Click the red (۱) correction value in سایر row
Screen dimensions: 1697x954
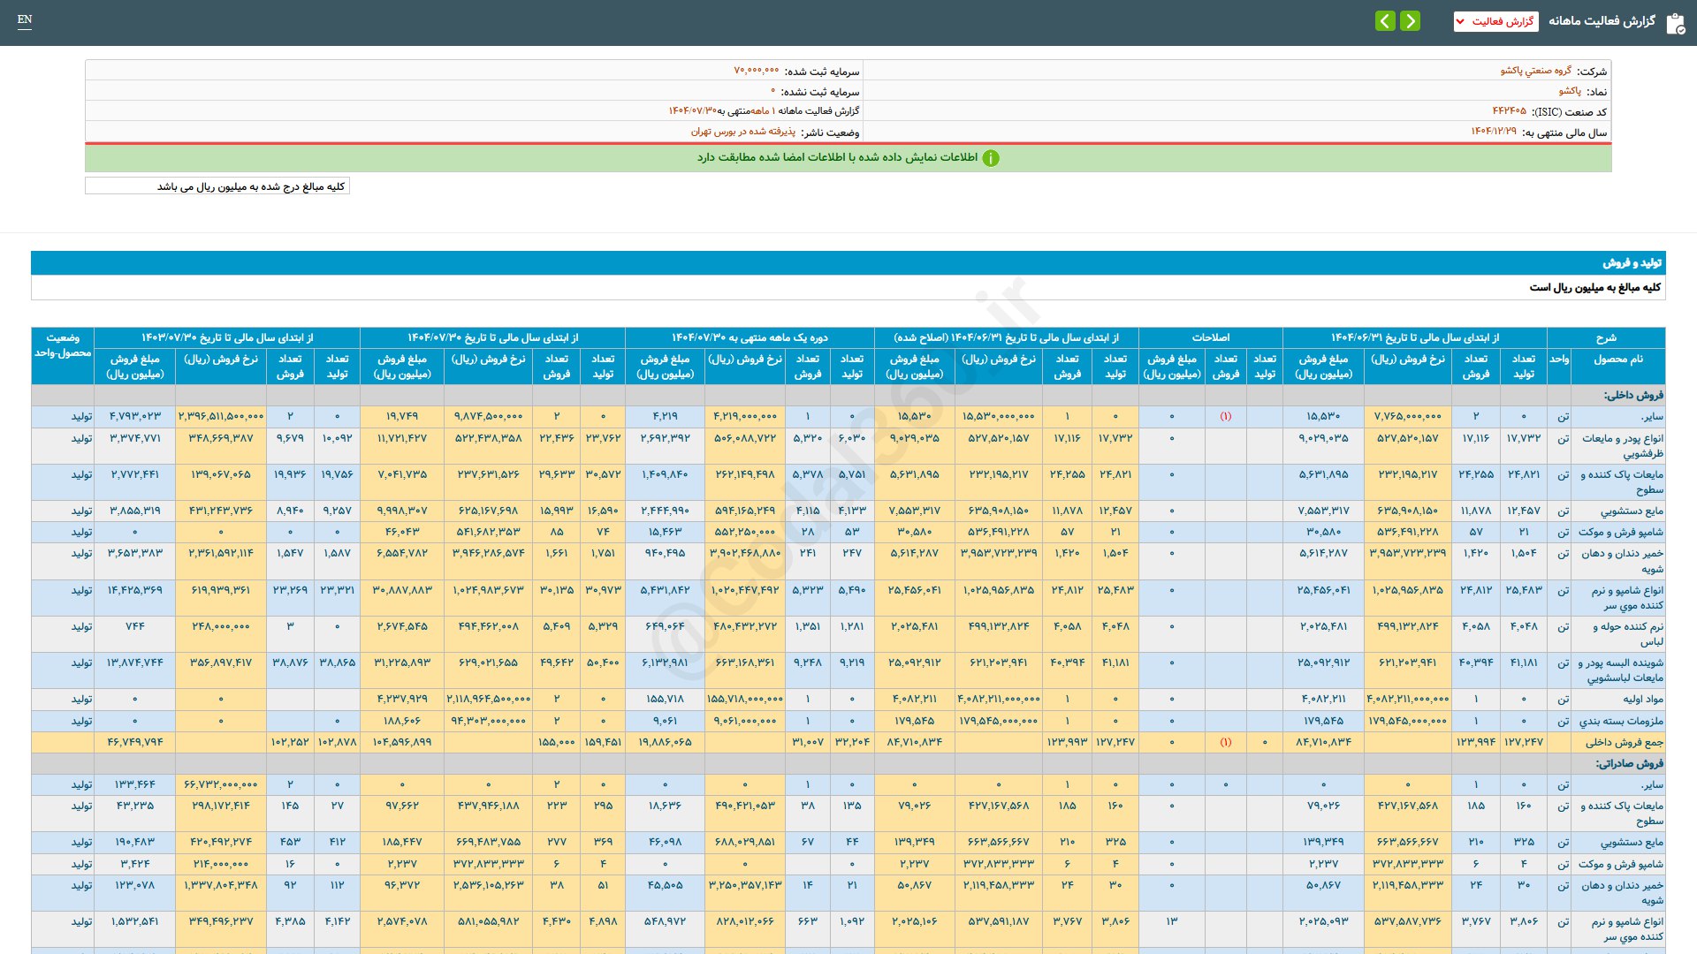point(1225,416)
